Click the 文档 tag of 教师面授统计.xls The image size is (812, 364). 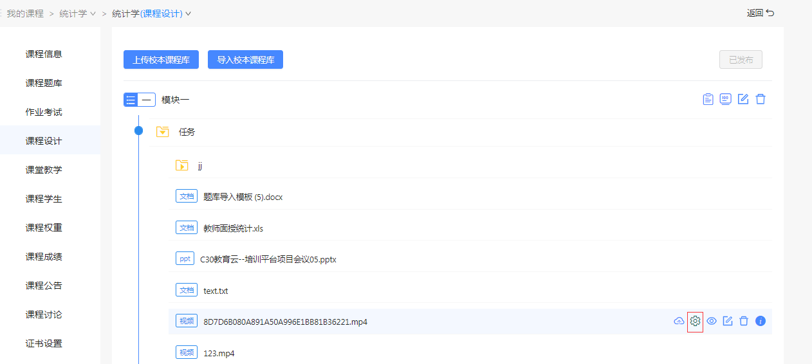pyautogui.click(x=187, y=228)
